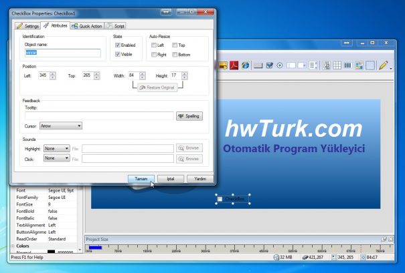Click the yellow pencil tool in toolbar
This screenshot has width=405, height=273.
383,65
